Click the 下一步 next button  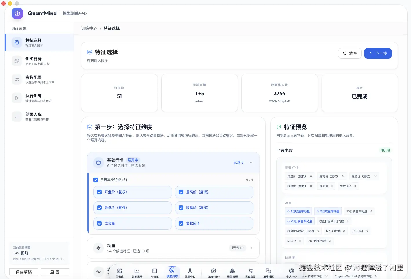coord(378,53)
